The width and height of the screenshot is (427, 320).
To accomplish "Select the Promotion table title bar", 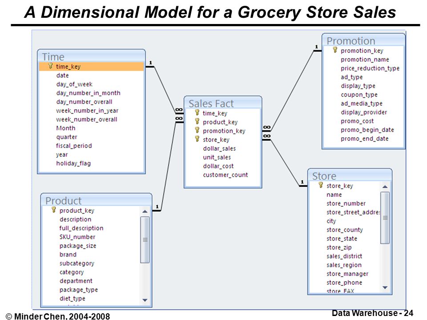I will pos(363,40).
